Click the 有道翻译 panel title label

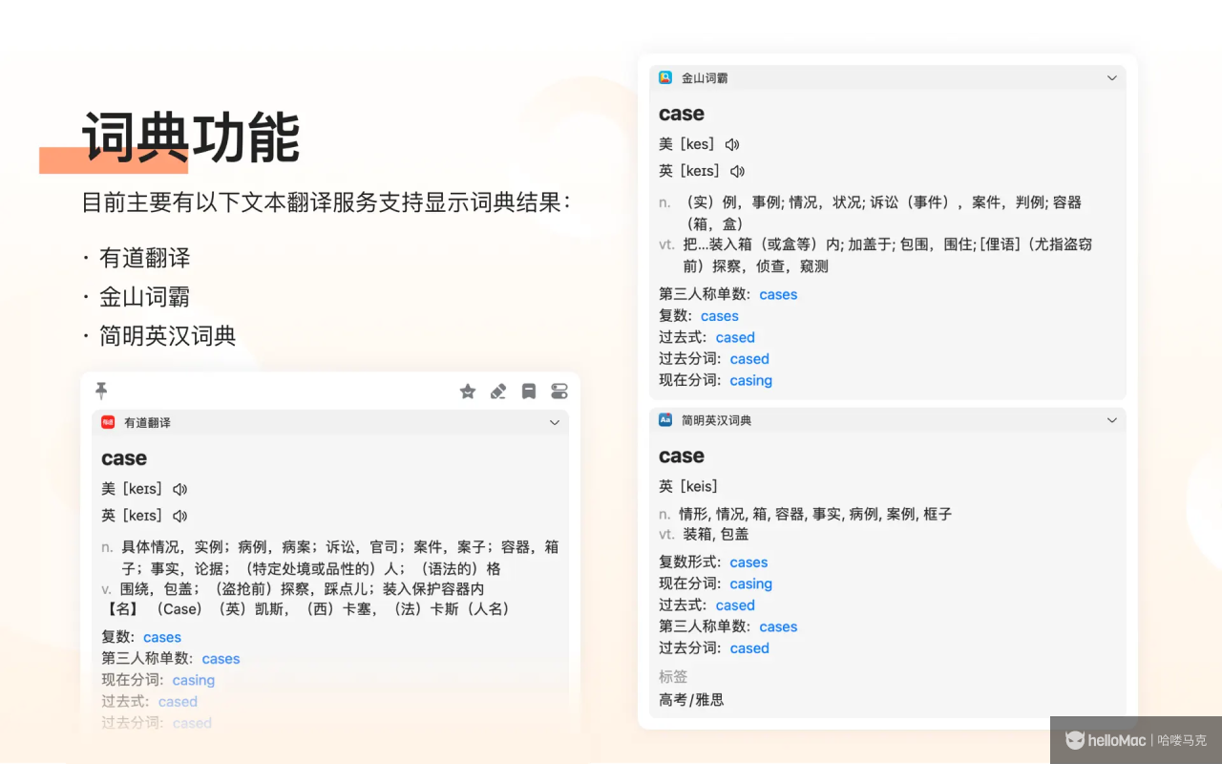pos(147,422)
